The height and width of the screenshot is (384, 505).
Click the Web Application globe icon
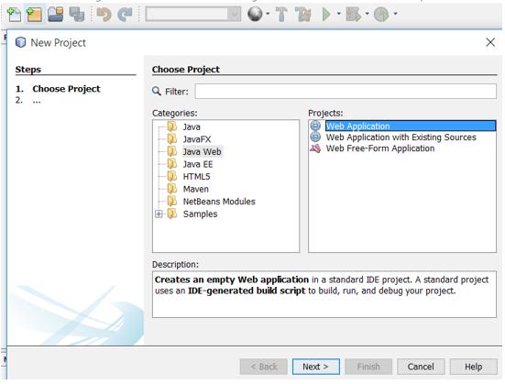pos(315,126)
